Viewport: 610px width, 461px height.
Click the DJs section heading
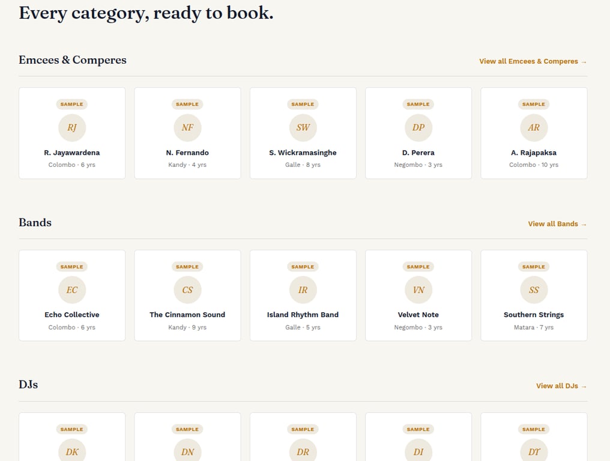[x=28, y=385]
